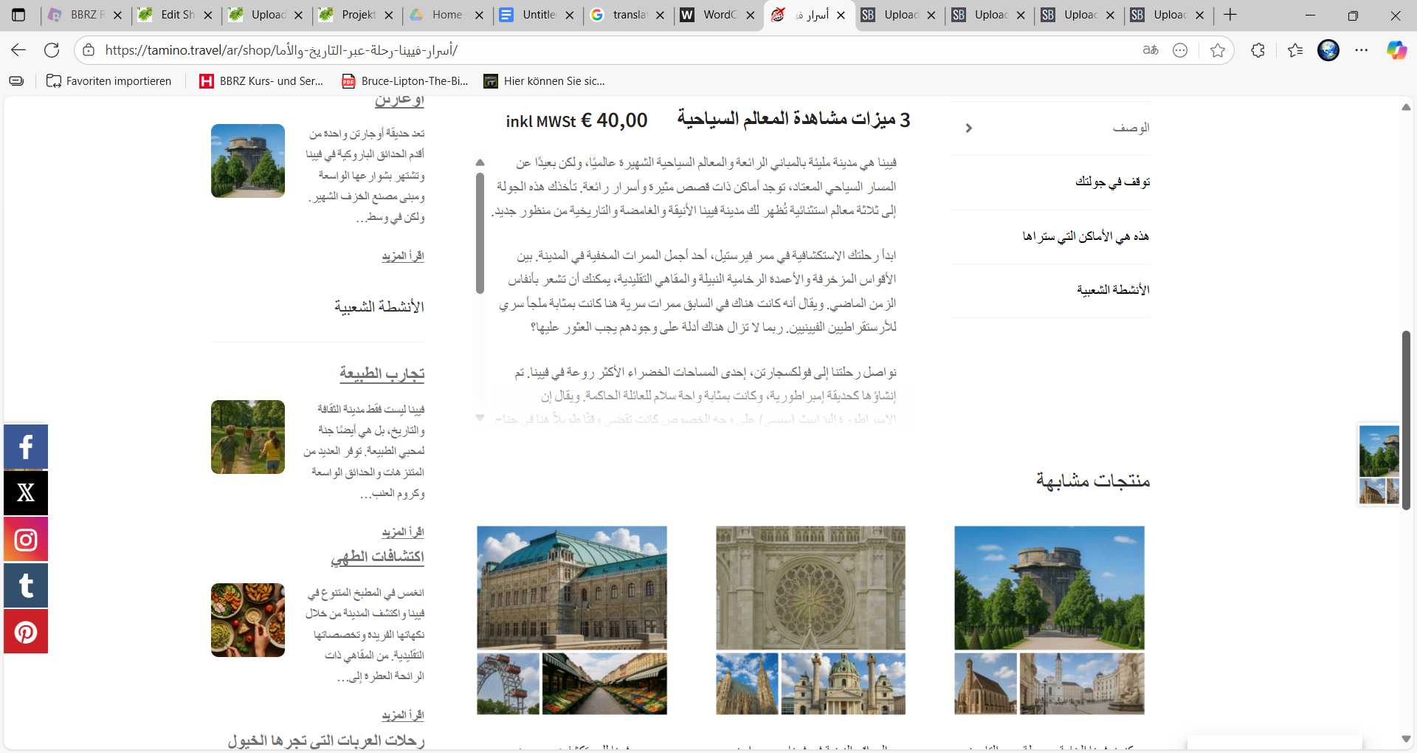Screen dimensions: 1417x753
Task: Click description box scroll-down arrow
Action: (x=480, y=418)
